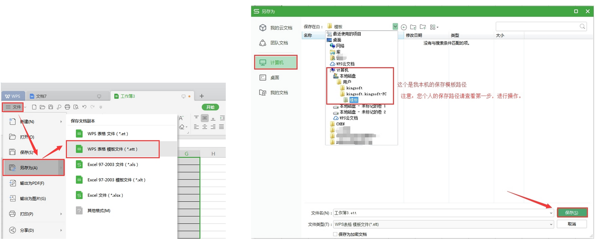598x243 pixels.
Task: Click the go up one level folder icon
Action: pyautogui.click(x=413, y=27)
